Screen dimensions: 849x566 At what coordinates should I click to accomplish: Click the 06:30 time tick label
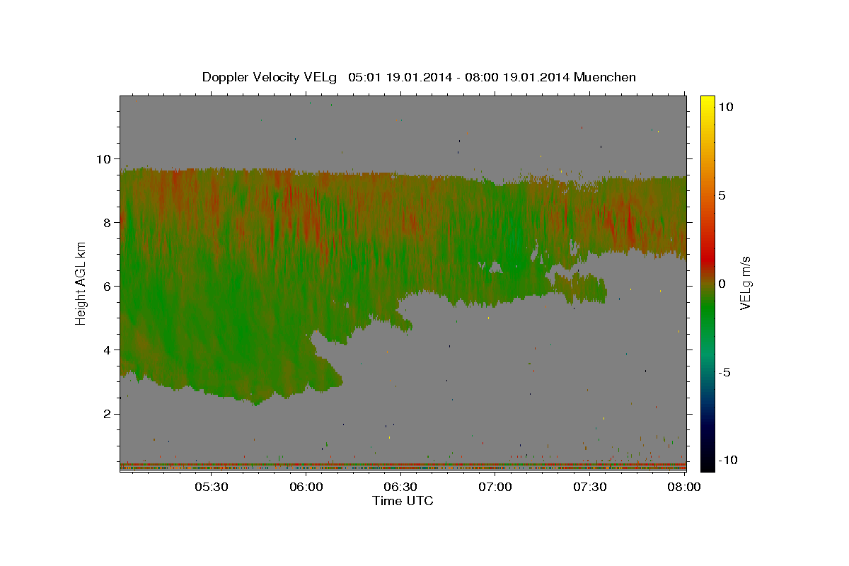pos(400,487)
